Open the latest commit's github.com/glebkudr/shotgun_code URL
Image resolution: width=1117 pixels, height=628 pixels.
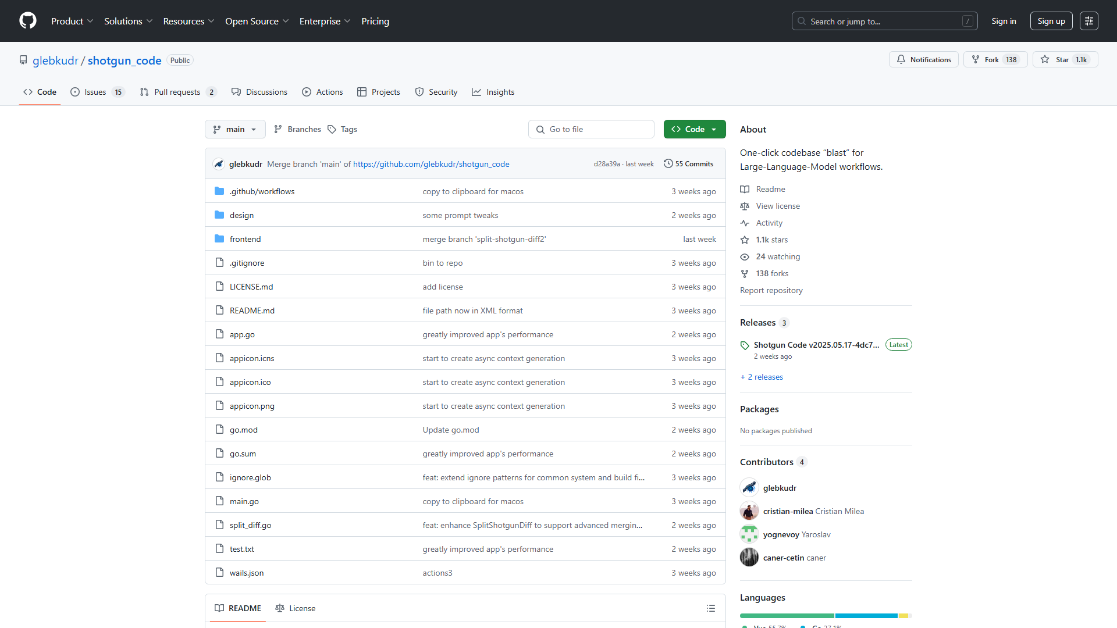pos(431,164)
